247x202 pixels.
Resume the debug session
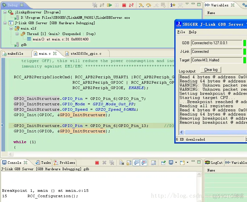[109, 5]
